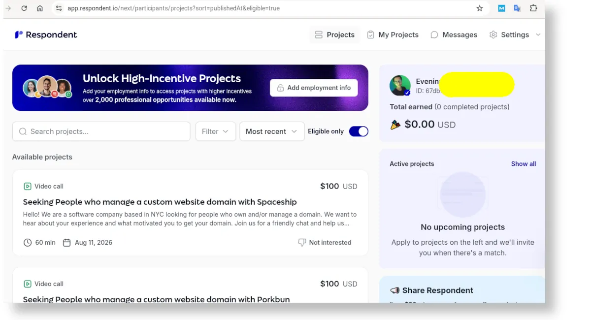Click Show all for active projects
This screenshot has height=320, width=591.
[x=524, y=163]
